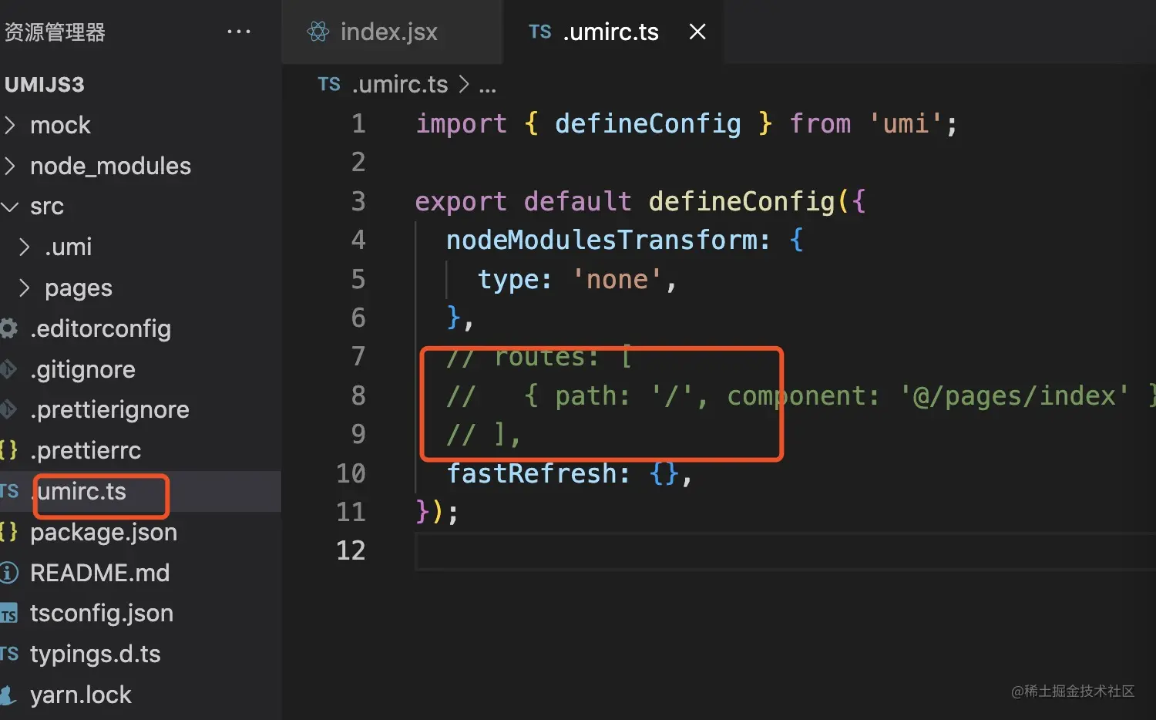Click info icon beside README.md
This screenshot has height=720, width=1156.
[x=8, y=573]
